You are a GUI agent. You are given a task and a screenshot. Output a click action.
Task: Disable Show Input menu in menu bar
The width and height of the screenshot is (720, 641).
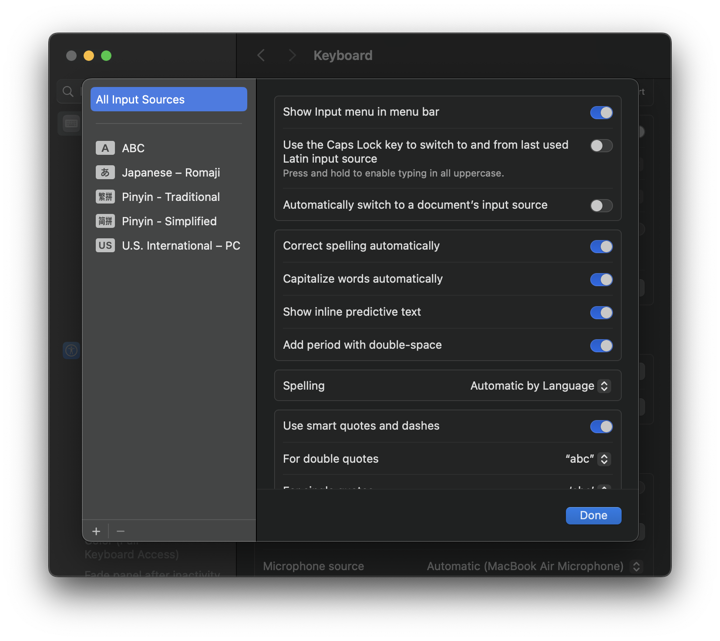(601, 113)
